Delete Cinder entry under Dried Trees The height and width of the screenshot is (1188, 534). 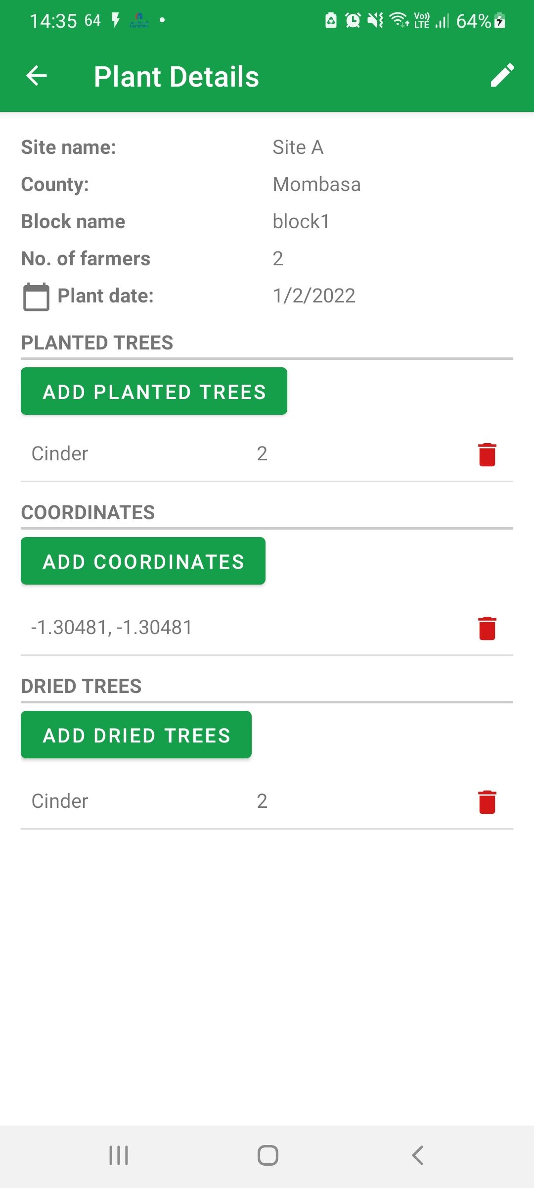pos(487,802)
